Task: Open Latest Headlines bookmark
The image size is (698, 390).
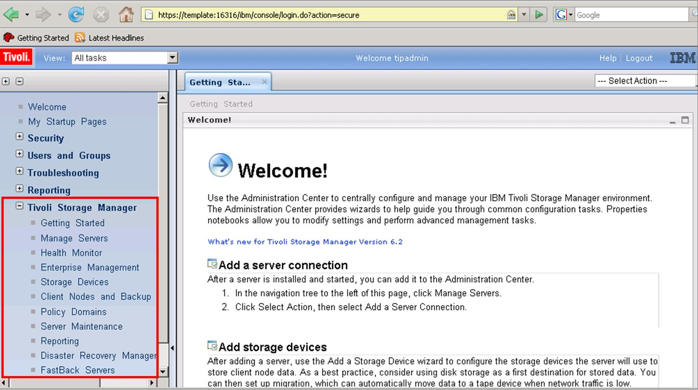Action: coord(109,38)
